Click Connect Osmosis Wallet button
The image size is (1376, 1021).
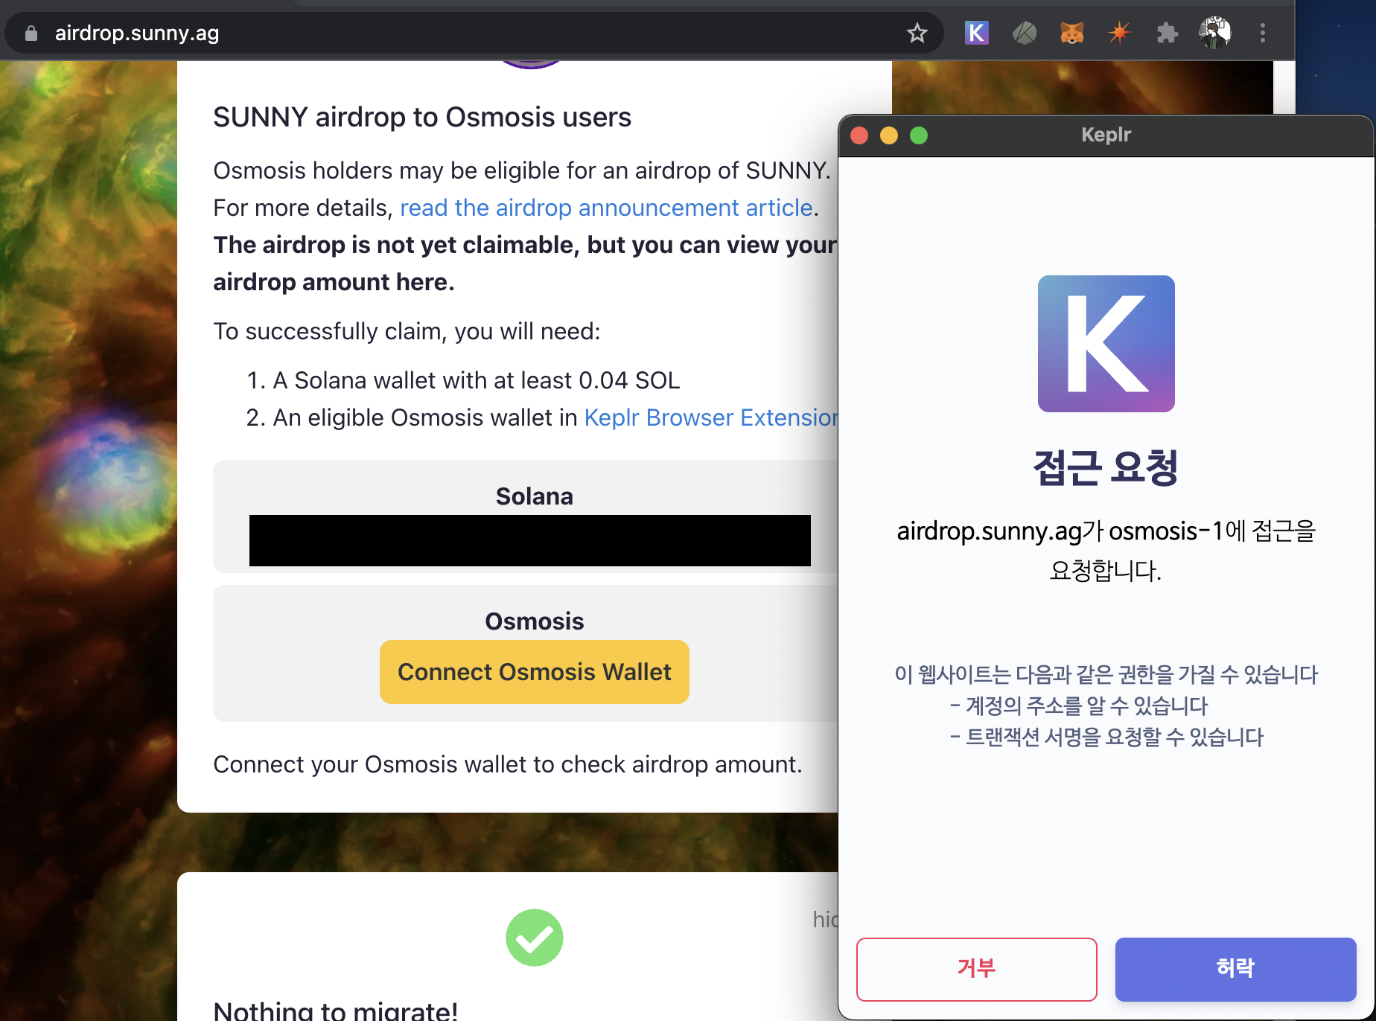(535, 672)
